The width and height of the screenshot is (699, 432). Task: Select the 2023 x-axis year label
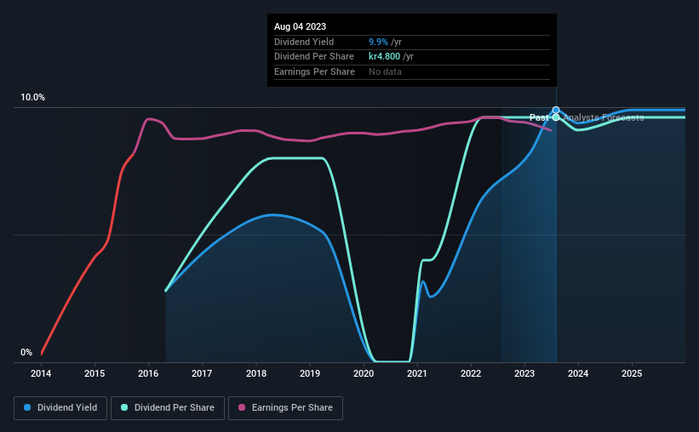(x=524, y=373)
